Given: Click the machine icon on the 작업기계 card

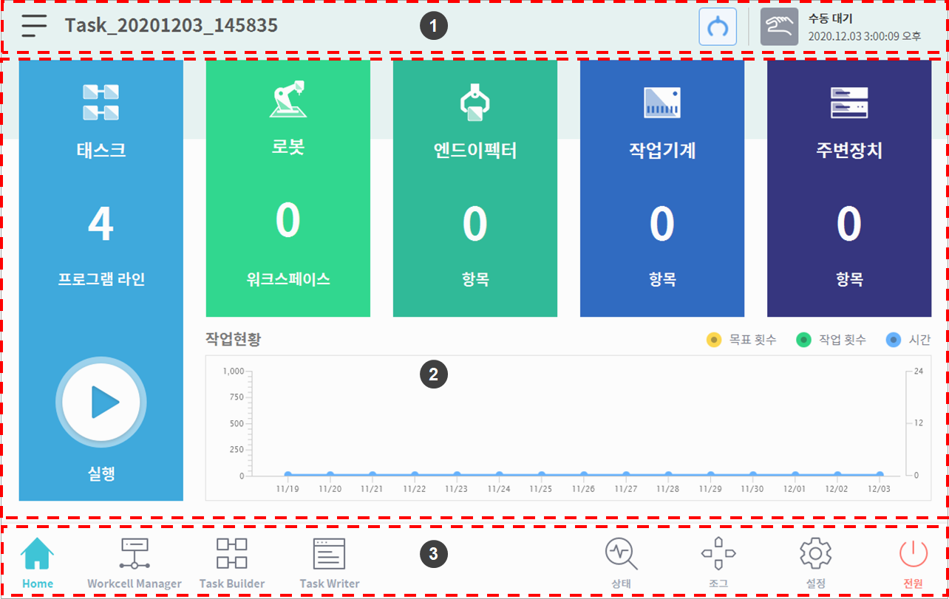Looking at the screenshot, I should click(662, 103).
